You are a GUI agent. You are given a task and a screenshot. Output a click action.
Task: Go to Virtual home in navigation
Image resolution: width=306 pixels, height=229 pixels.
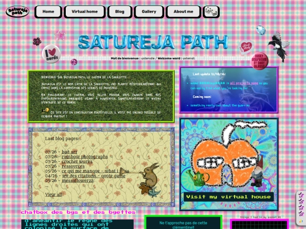[84, 12]
